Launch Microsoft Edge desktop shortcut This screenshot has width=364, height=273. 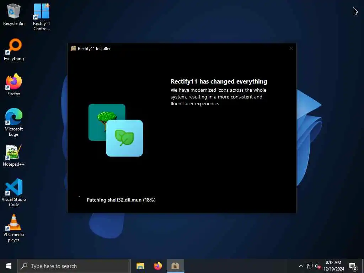pyautogui.click(x=14, y=123)
